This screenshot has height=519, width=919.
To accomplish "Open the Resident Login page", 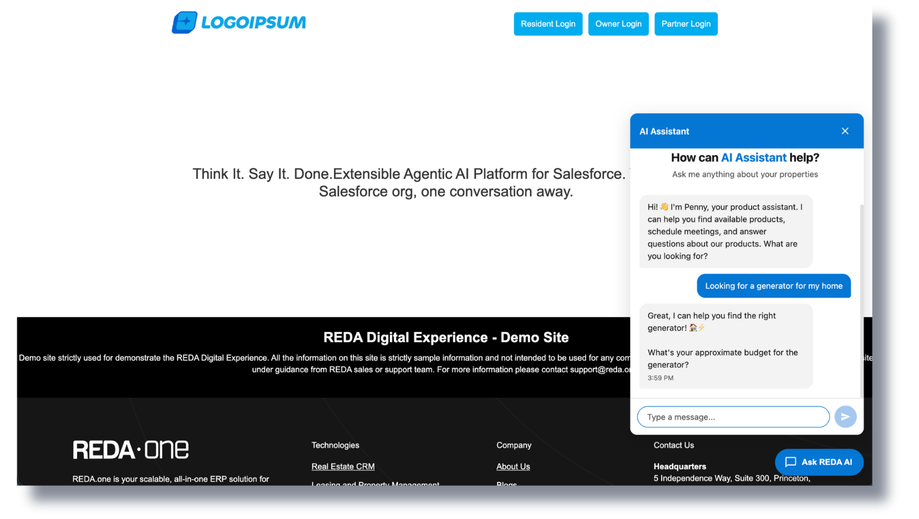I will [x=548, y=24].
